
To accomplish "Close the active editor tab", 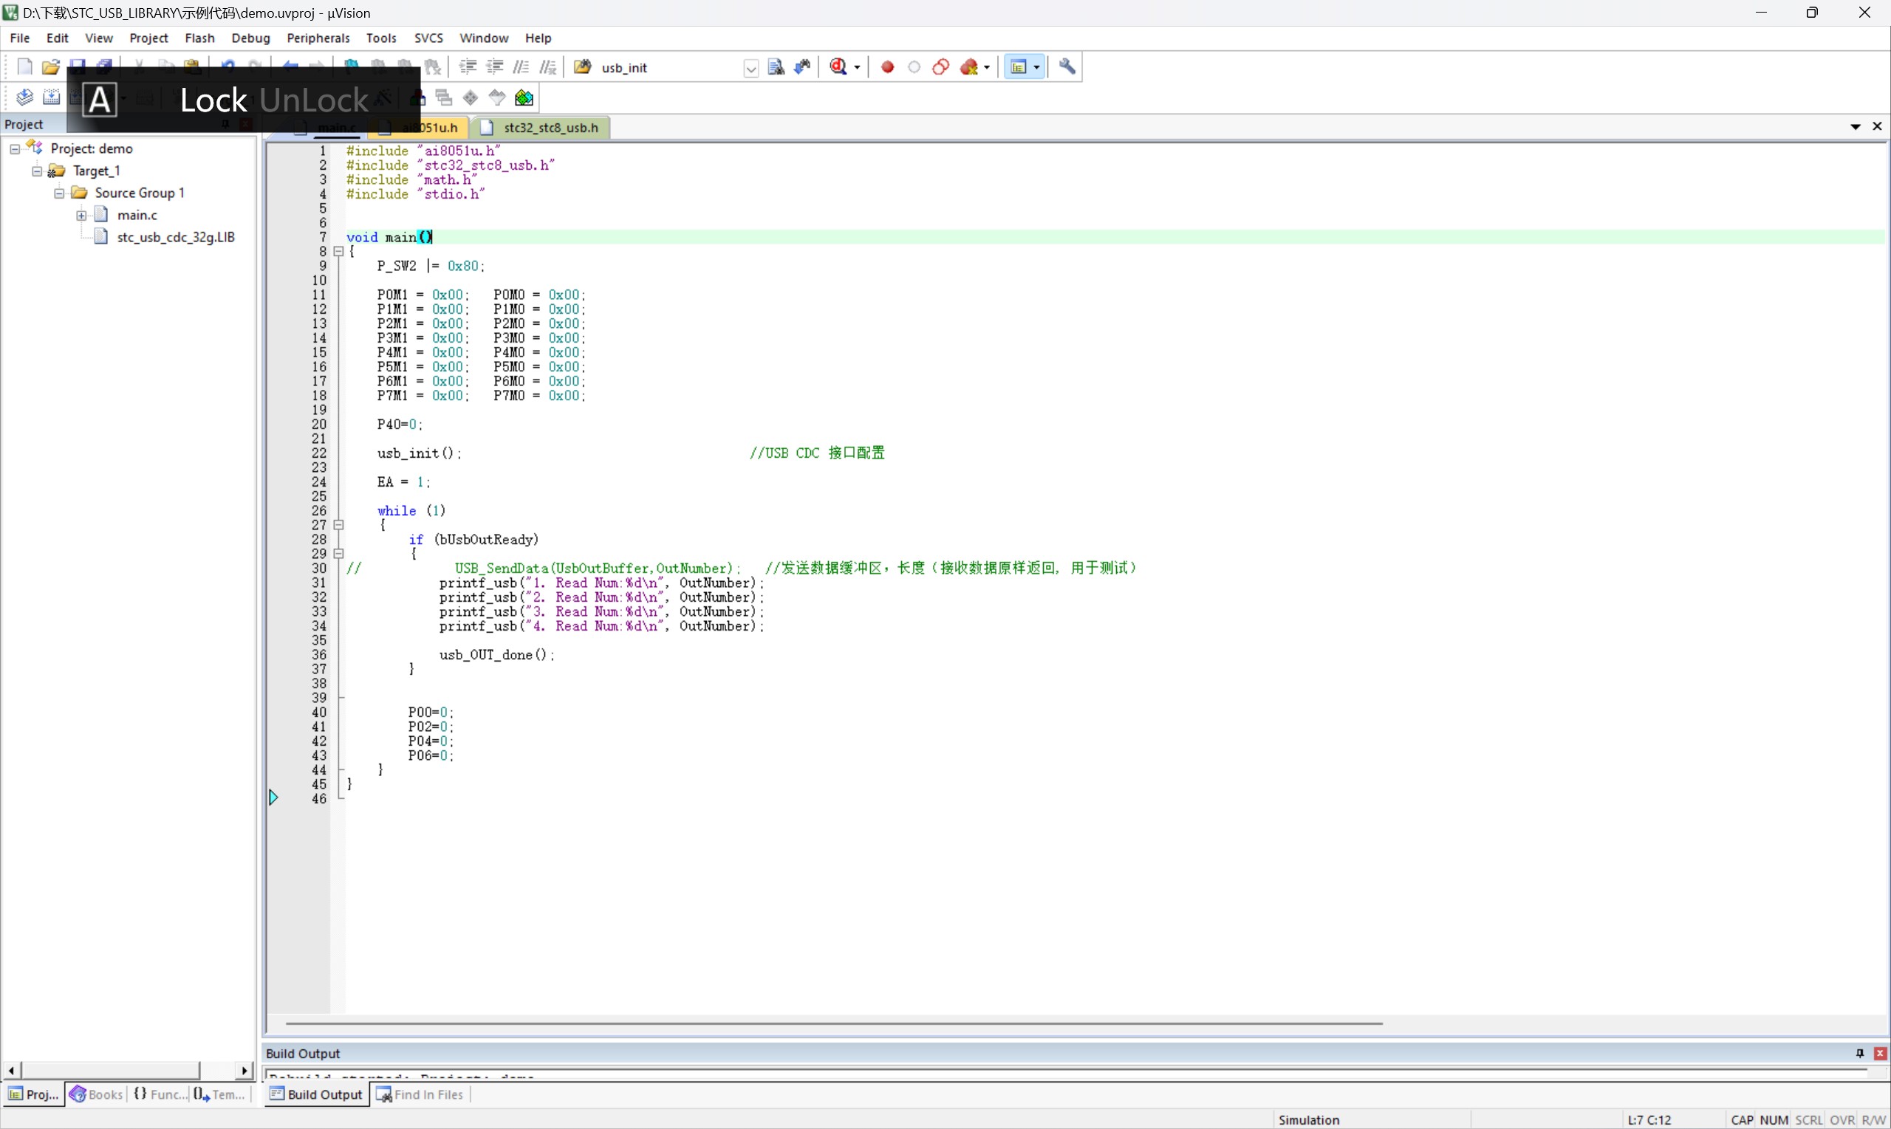I will pyautogui.click(x=1876, y=126).
